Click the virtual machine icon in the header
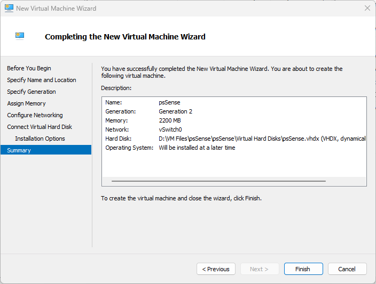The width and height of the screenshot is (376, 284). point(20,36)
